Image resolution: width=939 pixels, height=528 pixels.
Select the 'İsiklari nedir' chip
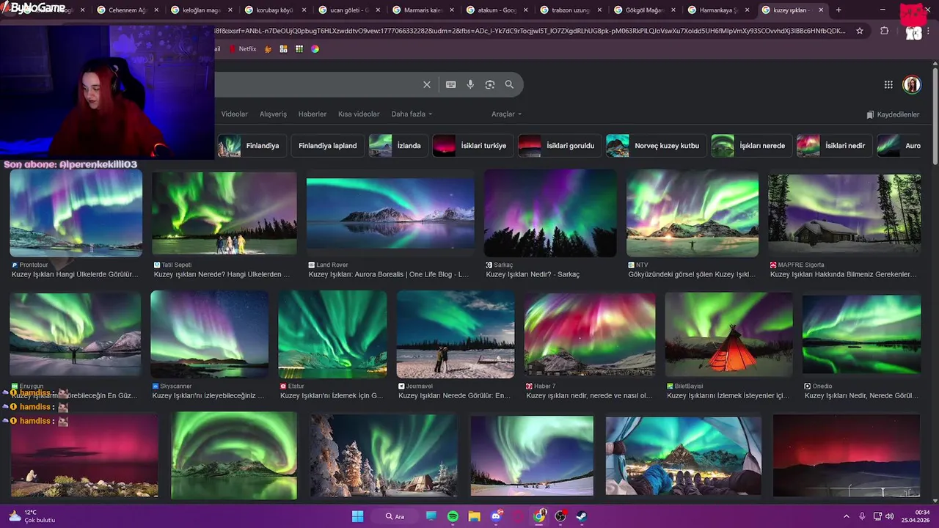click(834, 145)
